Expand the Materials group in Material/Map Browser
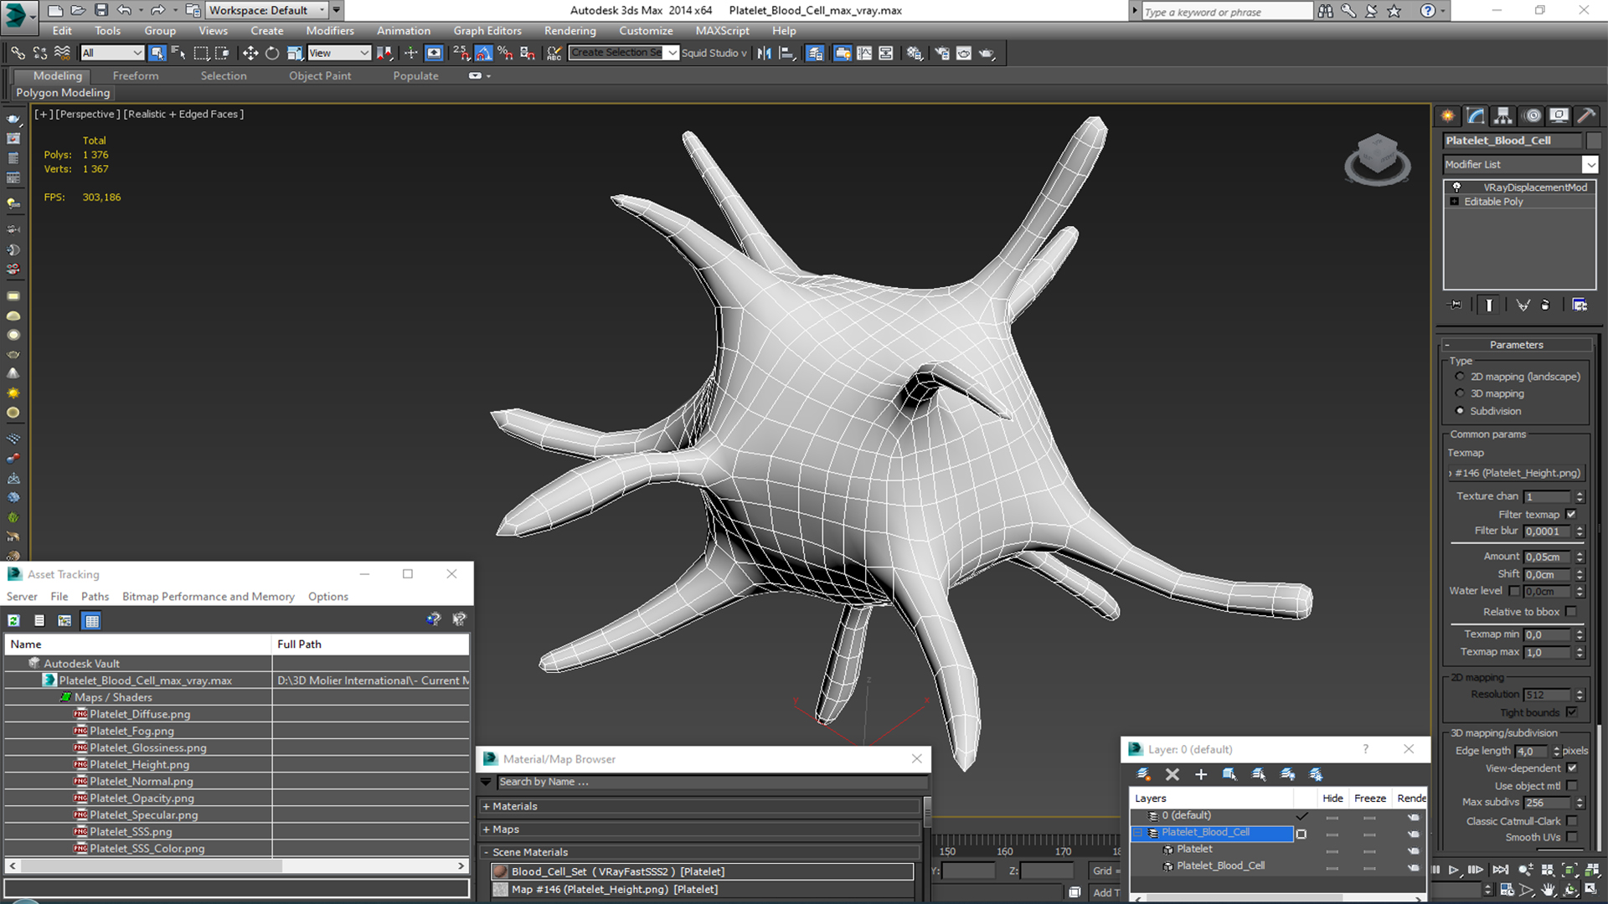Viewport: 1608px width, 904px height. click(514, 806)
